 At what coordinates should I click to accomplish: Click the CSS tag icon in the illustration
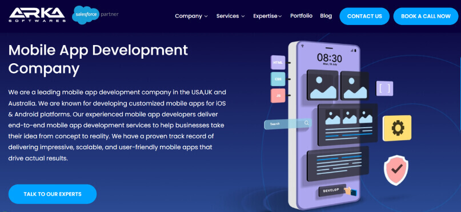[x=278, y=79]
